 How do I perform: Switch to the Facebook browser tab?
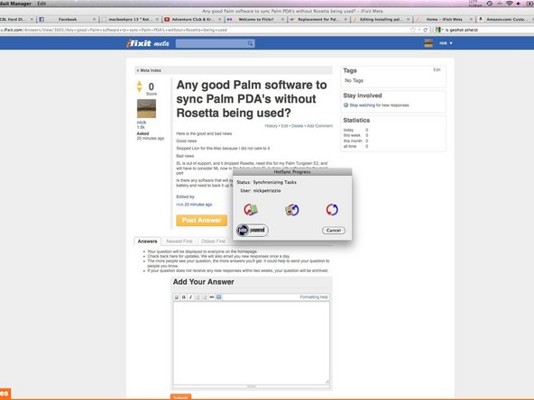(x=67, y=20)
